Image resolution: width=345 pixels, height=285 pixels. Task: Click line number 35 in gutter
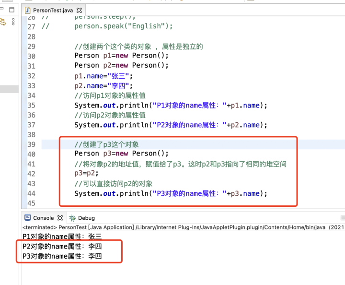pos(31,105)
